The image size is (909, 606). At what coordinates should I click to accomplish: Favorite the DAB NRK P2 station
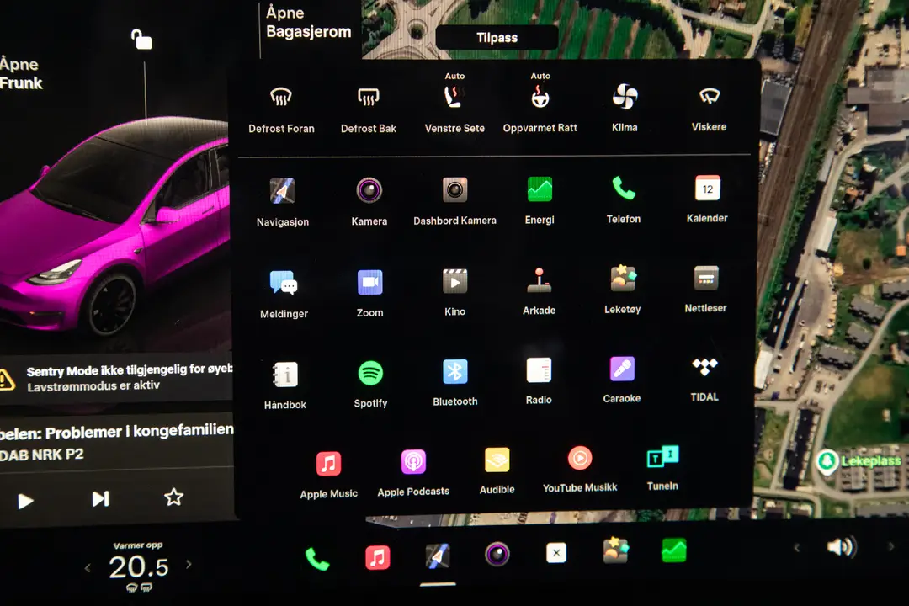(173, 497)
